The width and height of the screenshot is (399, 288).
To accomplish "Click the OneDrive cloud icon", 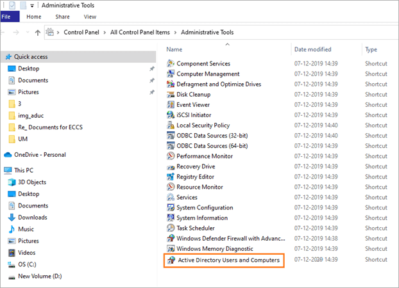I will tap(8, 155).
